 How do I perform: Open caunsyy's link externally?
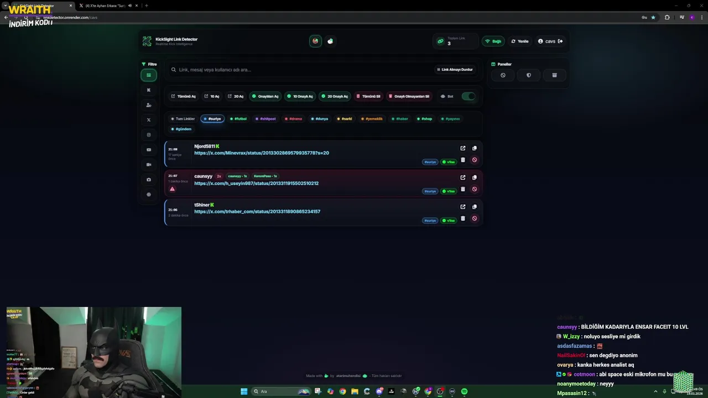point(463,177)
